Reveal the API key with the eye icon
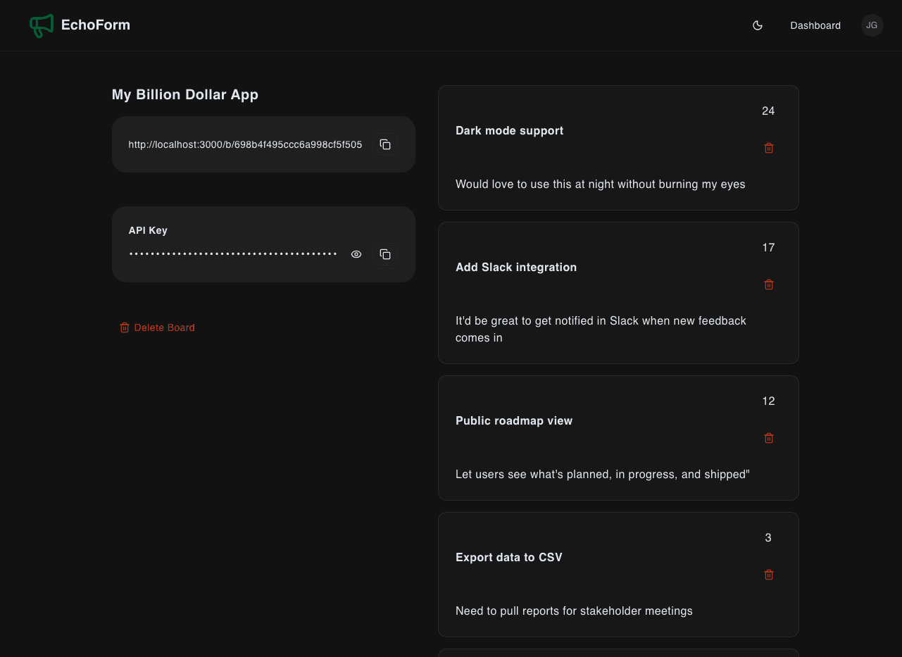Screen dimensions: 902x657 click(x=356, y=254)
